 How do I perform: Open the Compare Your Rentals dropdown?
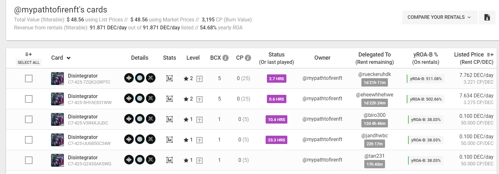click(440, 17)
